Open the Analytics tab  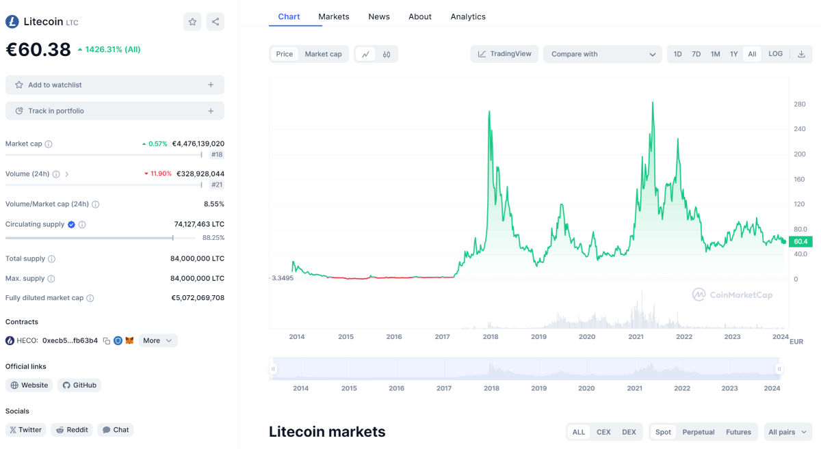[x=468, y=16]
